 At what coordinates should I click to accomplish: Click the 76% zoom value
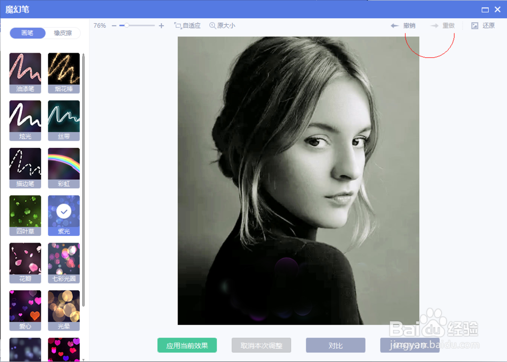pyautogui.click(x=99, y=25)
